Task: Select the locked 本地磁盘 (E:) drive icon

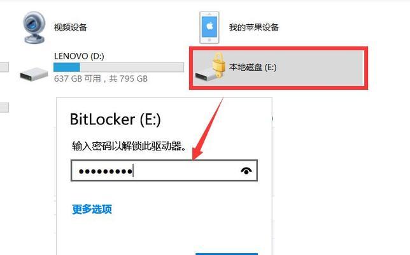Action: (x=209, y=66)
